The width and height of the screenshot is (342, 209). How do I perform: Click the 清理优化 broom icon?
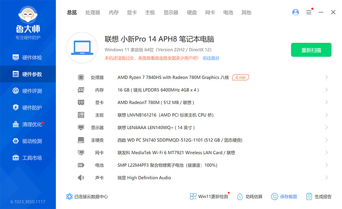[15, 124]
